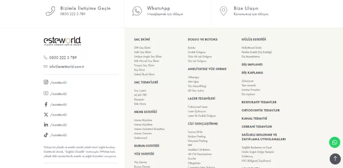Click the WhatsApp chat icon at top

pos(137,11)
